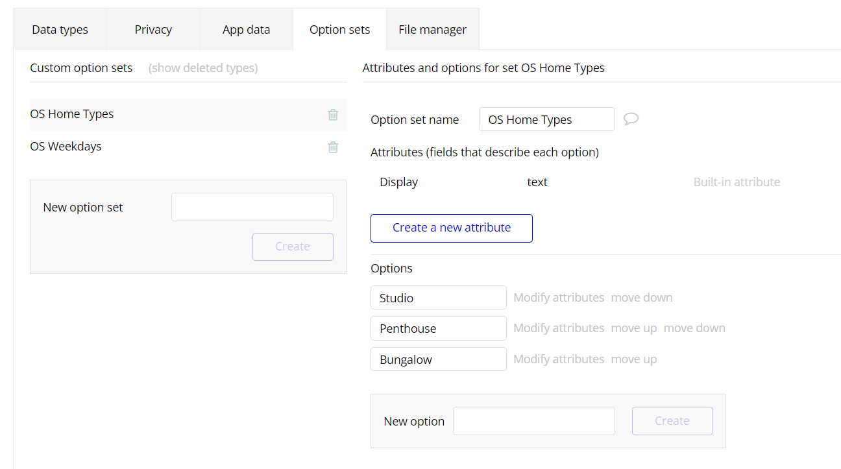Move the Penthouse option down
The height and width of the screenshot is (469, 841).
point(694,328)
